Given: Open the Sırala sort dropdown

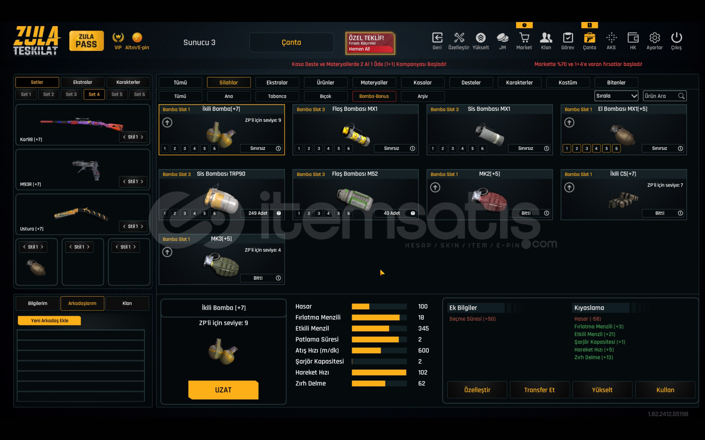Looking at the screenshot, I should coord(616,96).
